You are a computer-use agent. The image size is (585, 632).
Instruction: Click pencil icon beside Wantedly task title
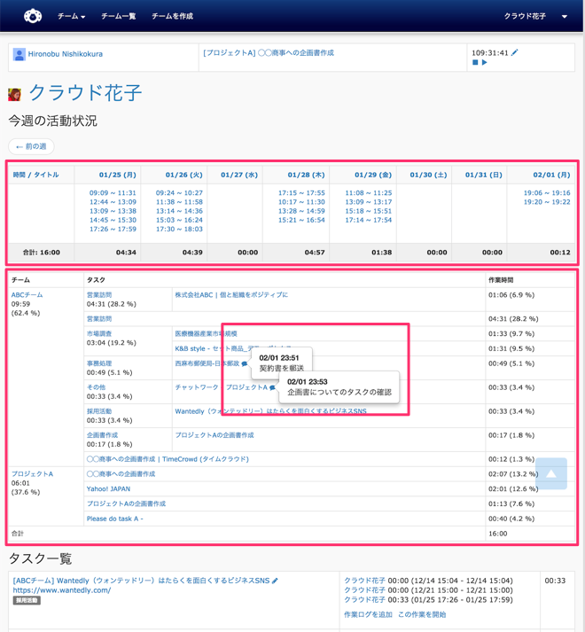pos(276,581)
